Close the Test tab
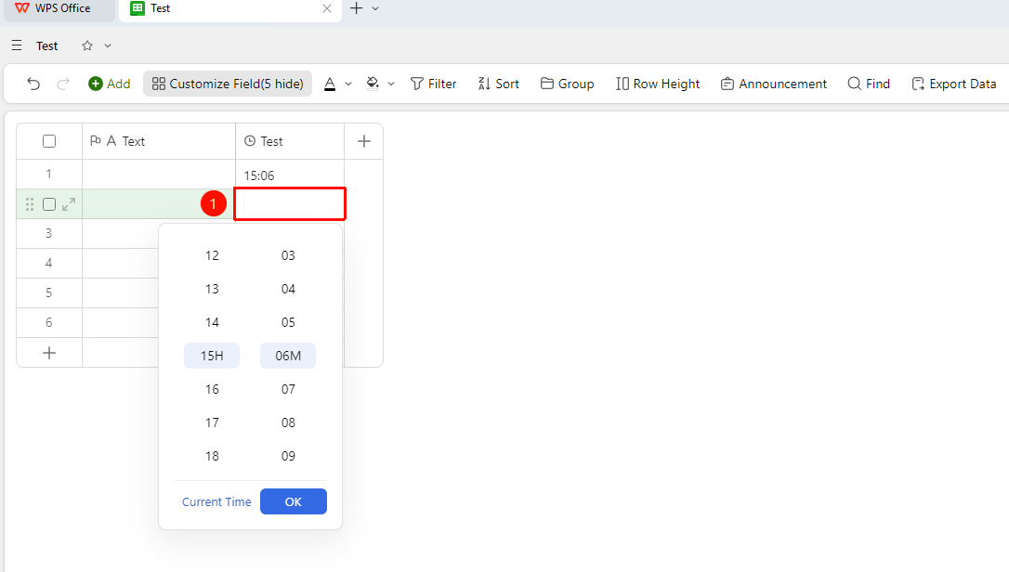The width and height of the screenshot is (1009, 572). click(x=327, y=8)
